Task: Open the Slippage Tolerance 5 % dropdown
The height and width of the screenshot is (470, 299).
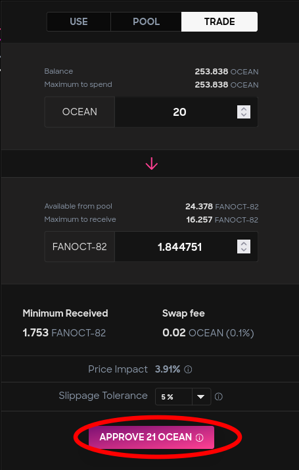Action: pyautogui.click(x=183, y=396)
